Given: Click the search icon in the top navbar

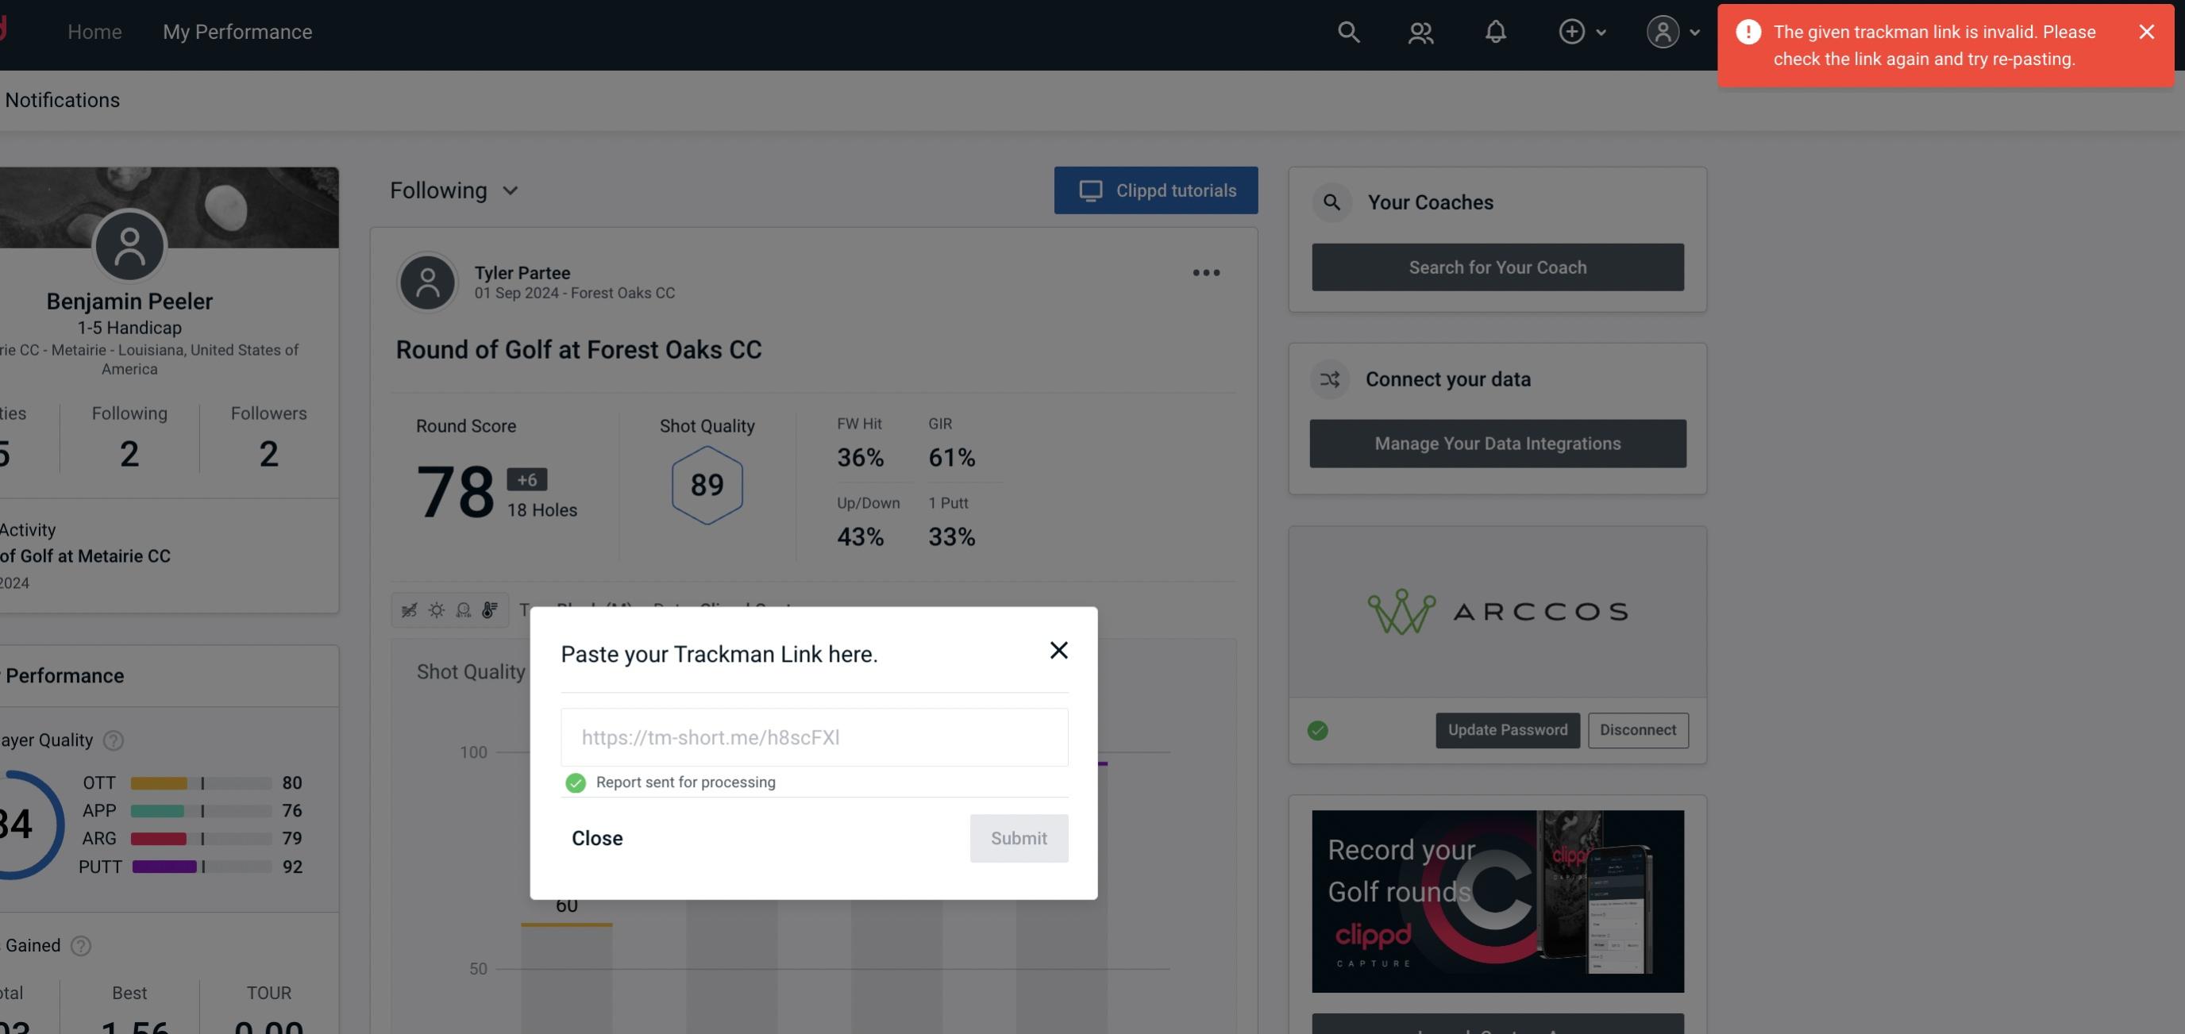Looking at the screenshot, I should [1347, 29].
